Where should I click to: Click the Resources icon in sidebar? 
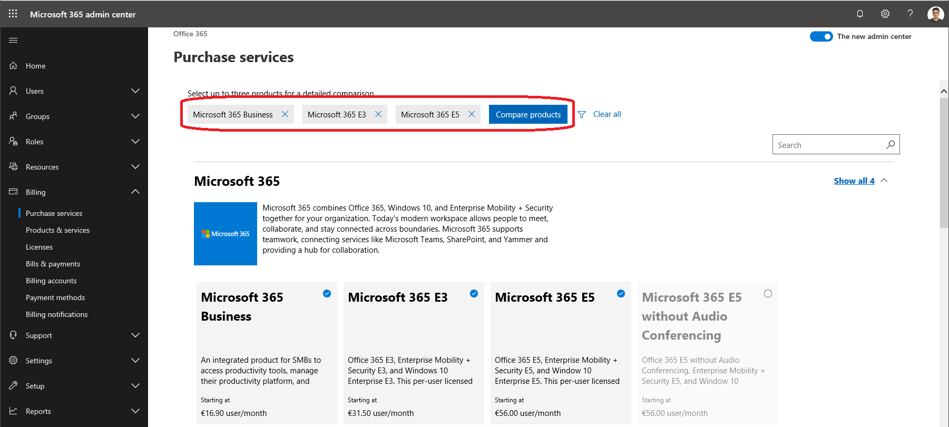pyautogui.click(x=14, y=166)
